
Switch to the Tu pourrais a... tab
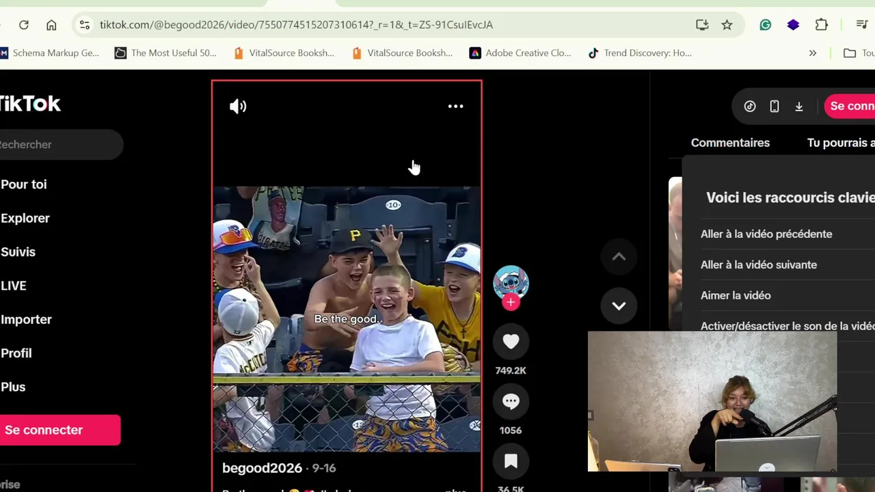pos(841,143)
